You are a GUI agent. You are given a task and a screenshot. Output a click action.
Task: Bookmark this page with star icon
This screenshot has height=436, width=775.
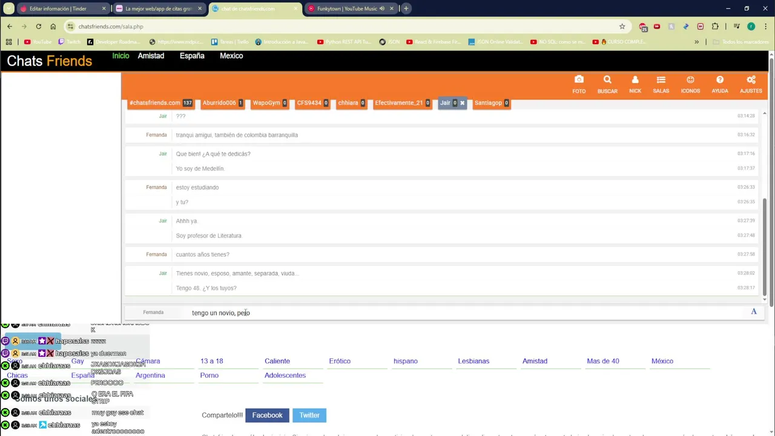coord(622,27)
